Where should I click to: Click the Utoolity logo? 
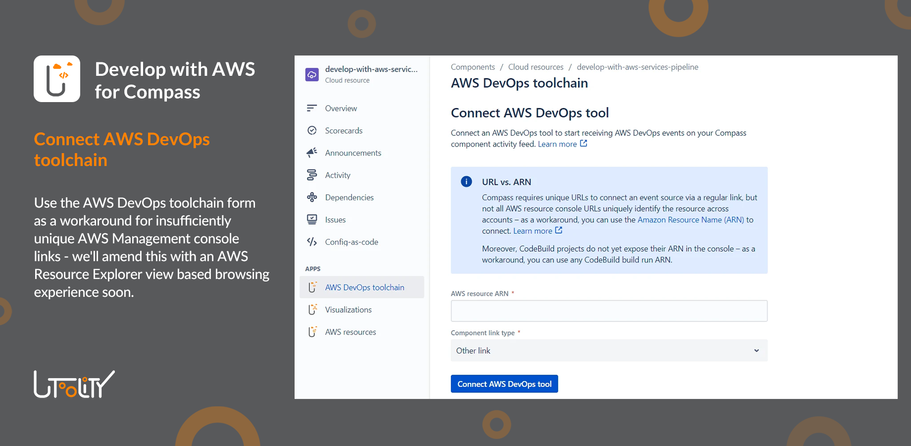coord(74,384)
